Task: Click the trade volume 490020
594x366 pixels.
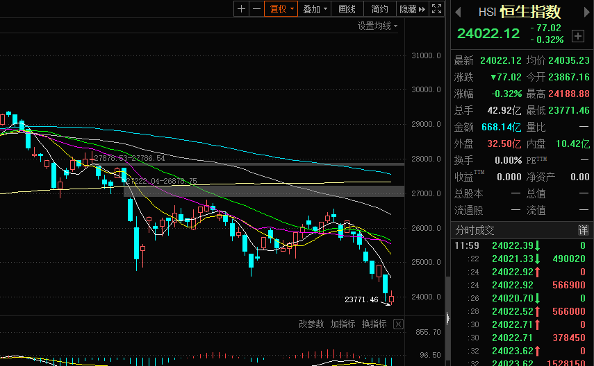Action: (568, 259)
